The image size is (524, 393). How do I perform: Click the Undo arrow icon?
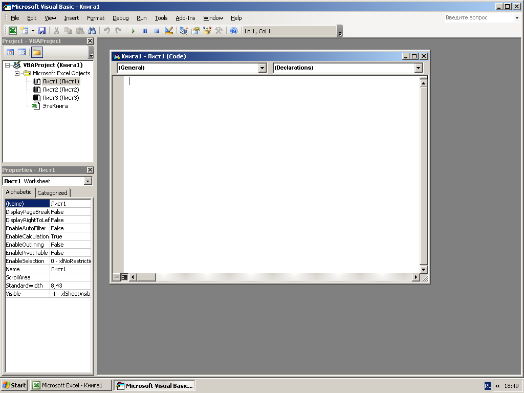[x=106, y=31]
